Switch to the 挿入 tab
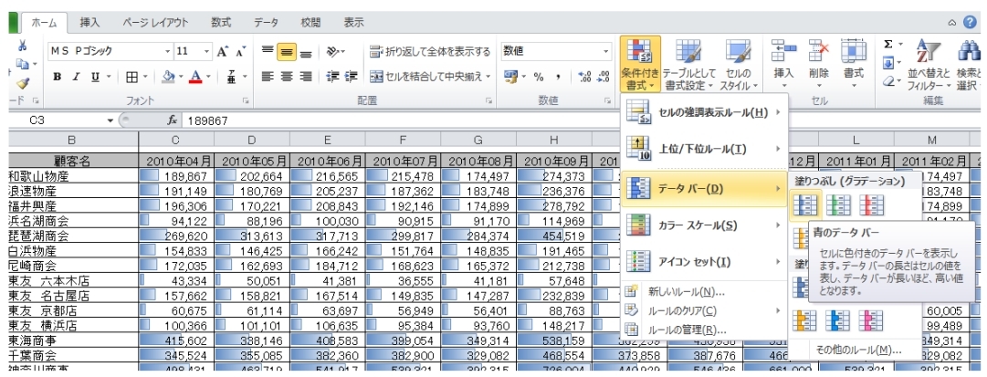987x377 pixels. click(89, 23)
